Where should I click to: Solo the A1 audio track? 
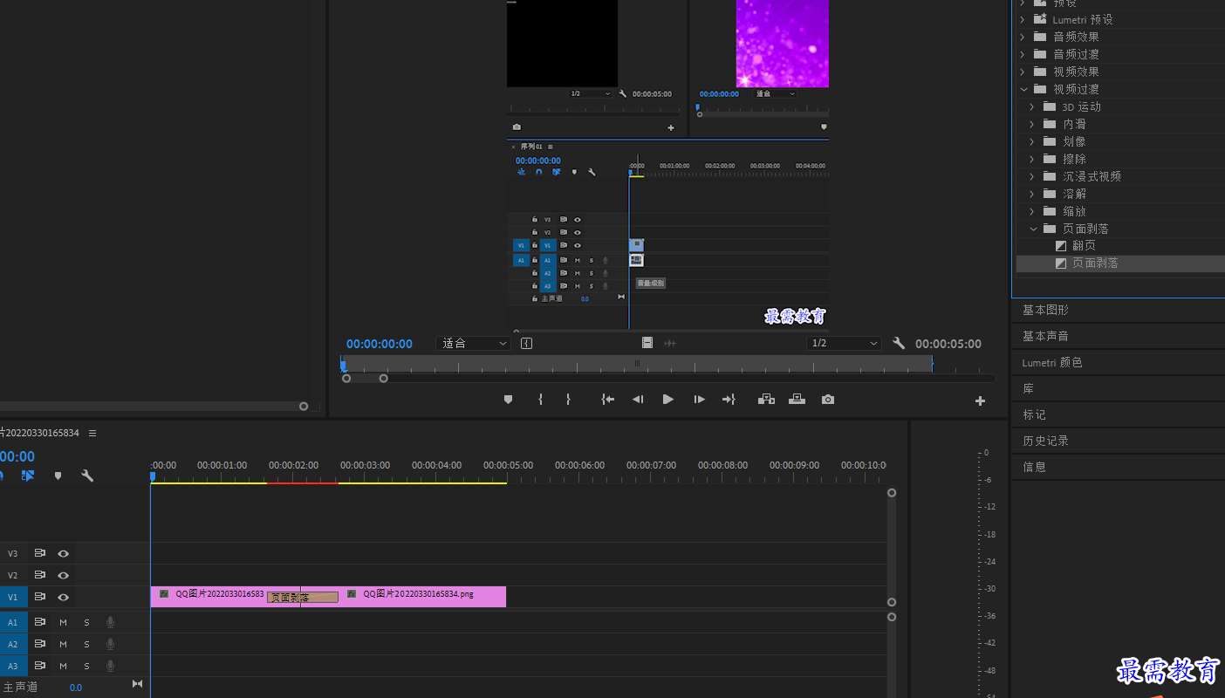pyautogui.click(x=86, y=622)
